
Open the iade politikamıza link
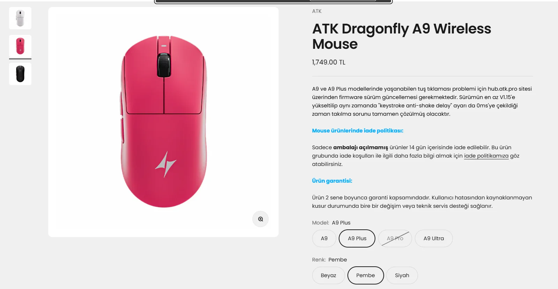[486, 156]
